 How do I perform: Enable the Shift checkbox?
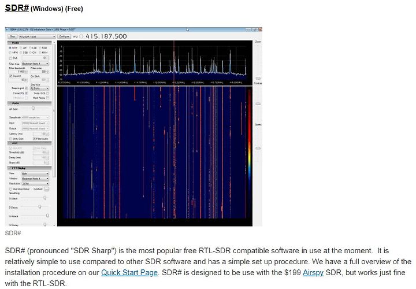10,58
